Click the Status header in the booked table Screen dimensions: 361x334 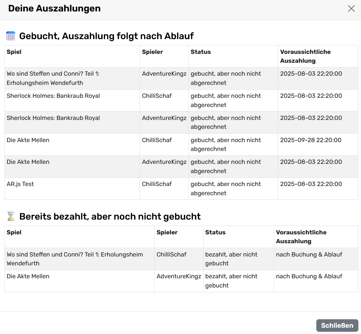point(201,52)
